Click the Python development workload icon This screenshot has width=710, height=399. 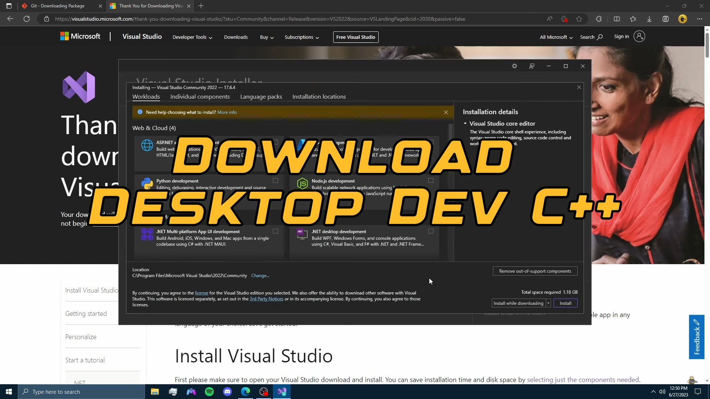(x=147, y=183)
